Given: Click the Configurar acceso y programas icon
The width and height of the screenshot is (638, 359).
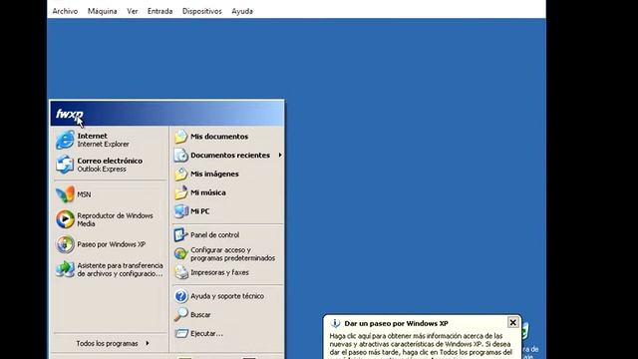Looking at the screenshot, I should point(181,253).
